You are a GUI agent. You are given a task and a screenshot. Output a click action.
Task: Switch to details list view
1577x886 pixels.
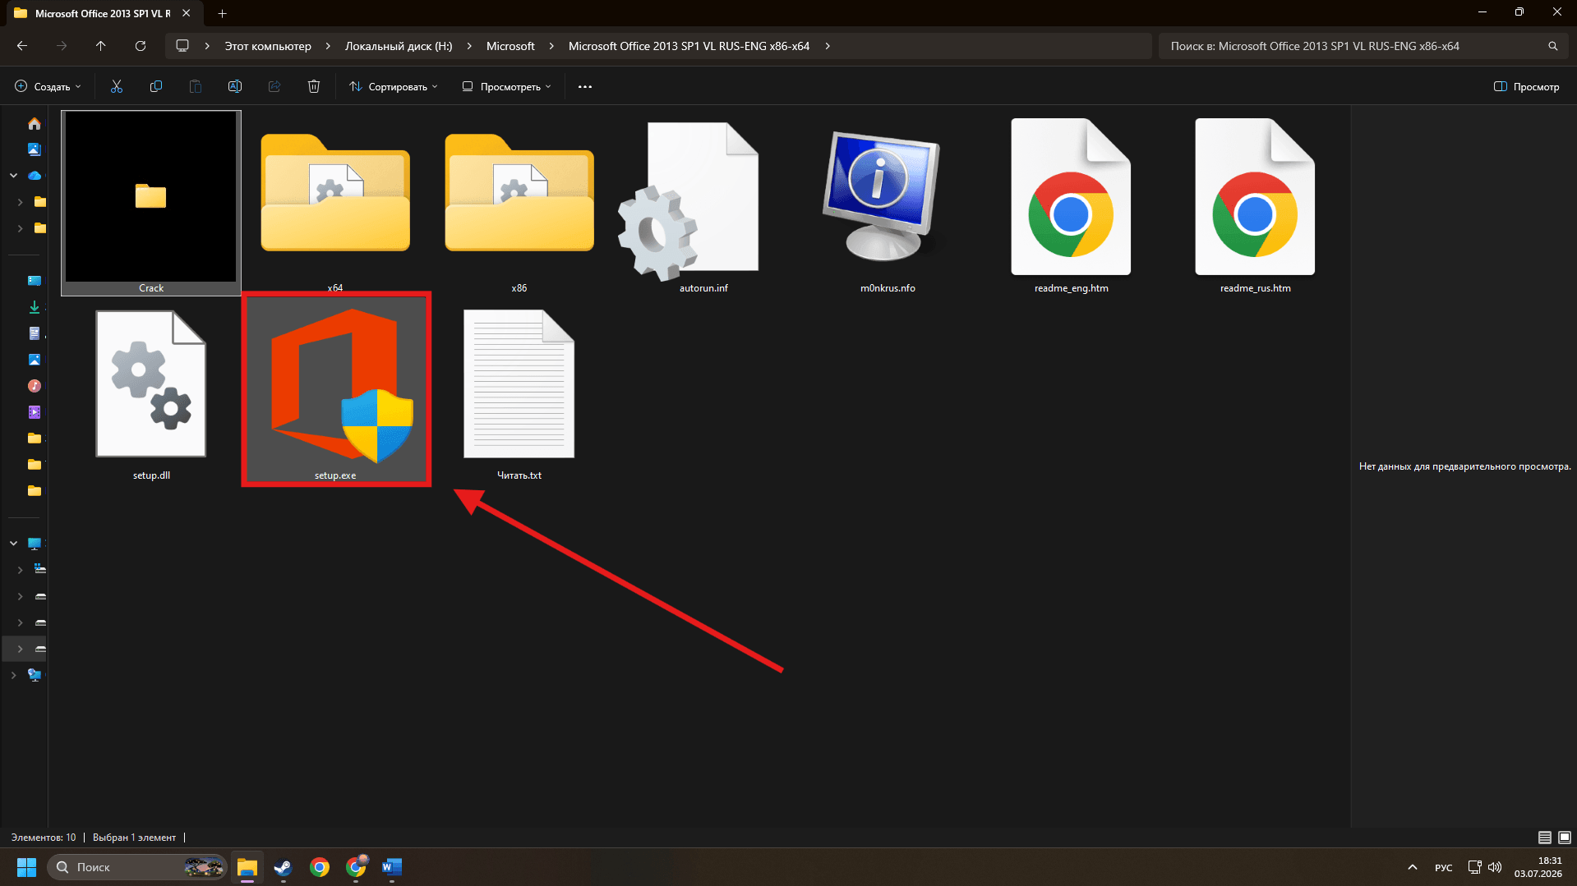tap(1545, 838)
